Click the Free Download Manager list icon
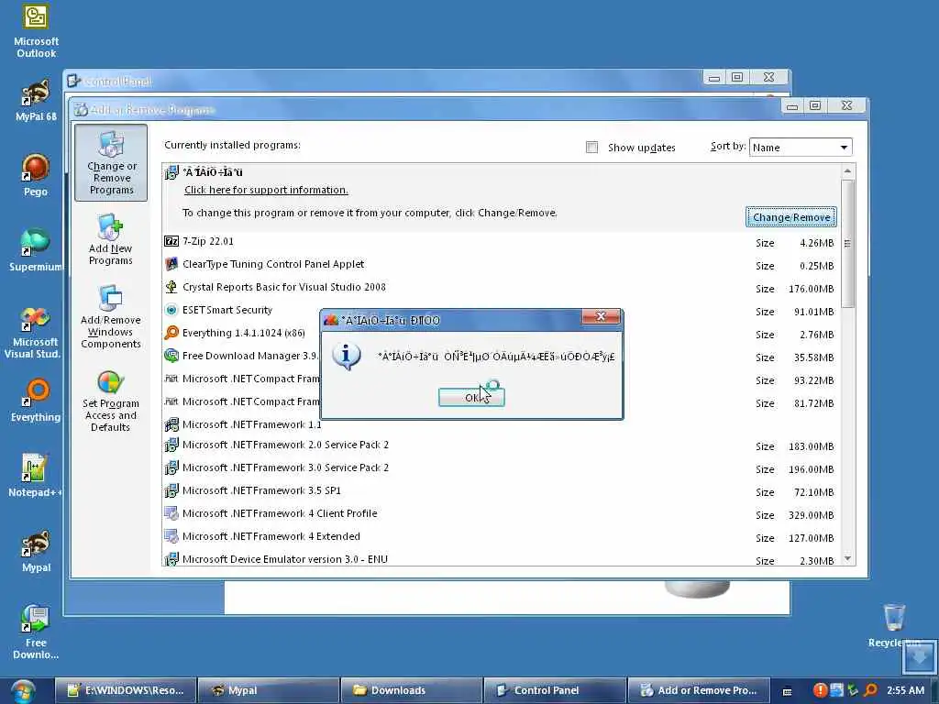 coord(171,356)
